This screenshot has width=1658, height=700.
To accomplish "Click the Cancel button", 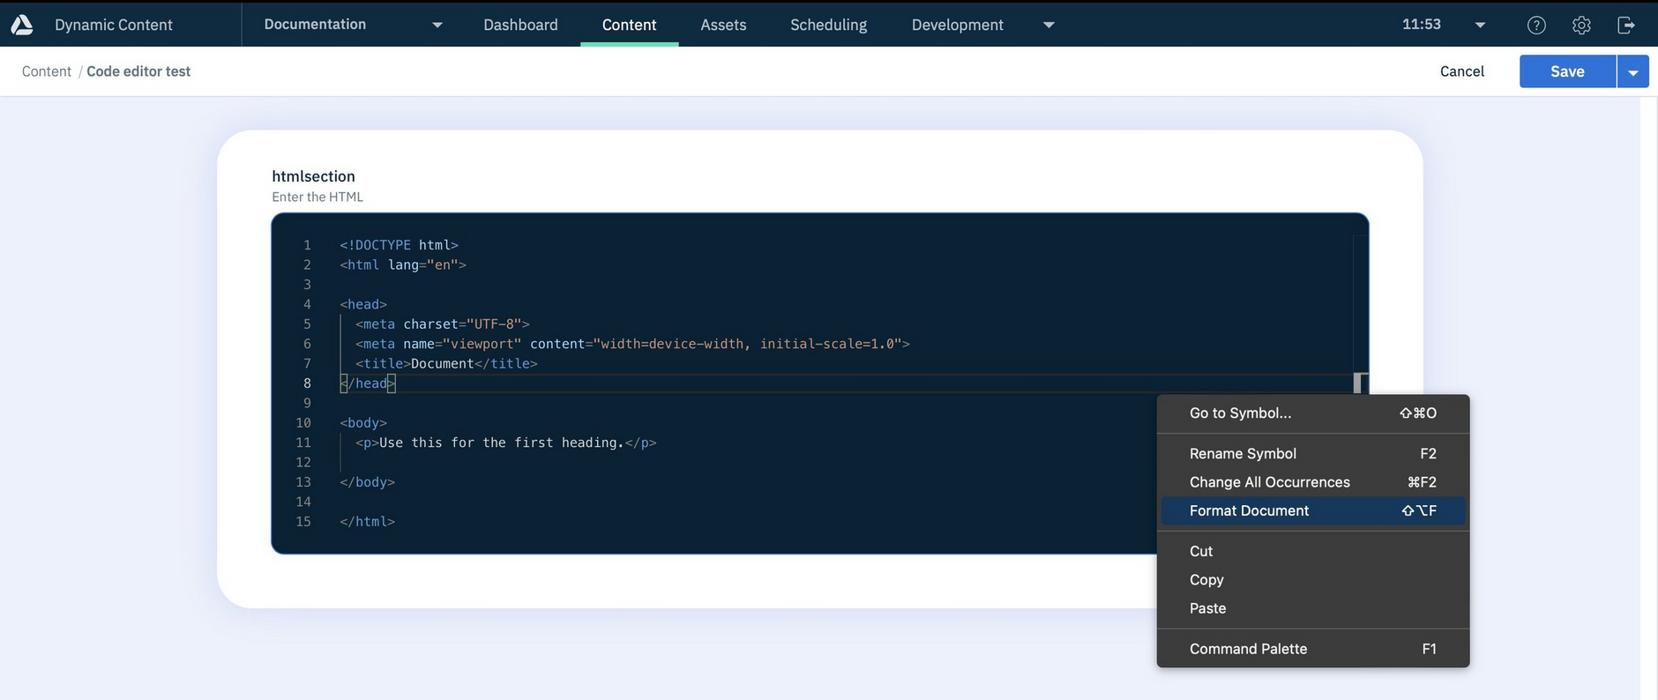I will tap(1461, 71).
